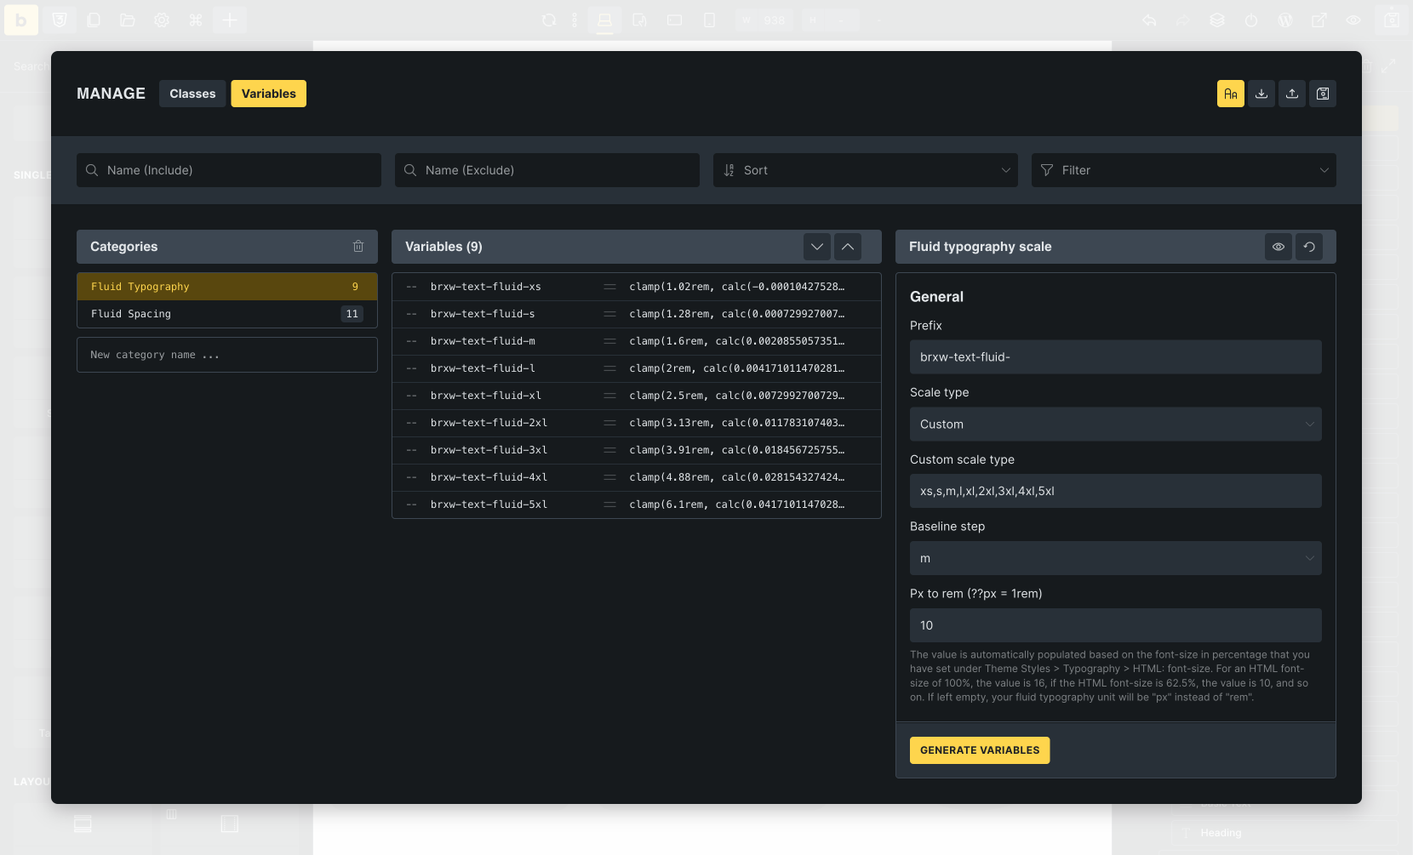
Task: Click the Name (Include) search field
Action: (x=229, y=170)
